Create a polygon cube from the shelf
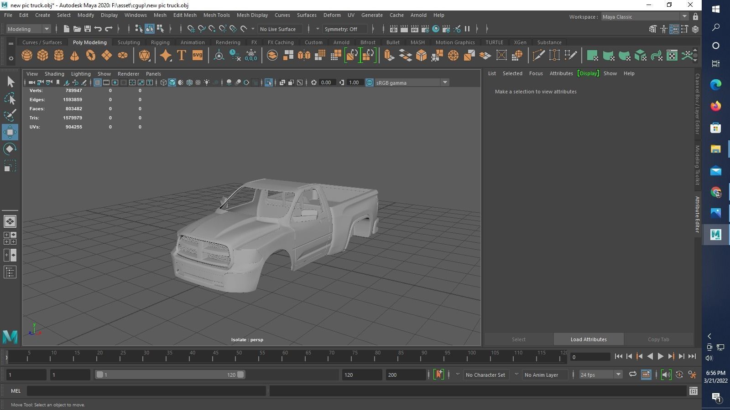This screenshot has height=410, width=730. point(43,56)
